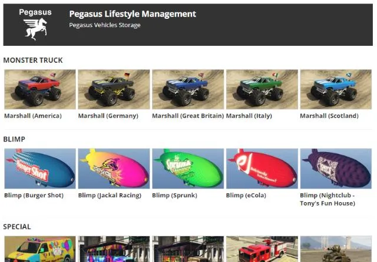Click the Blimp (Burger Shot) text link
The height and width of the screenshot is (262, 377).
coord(34,196)
